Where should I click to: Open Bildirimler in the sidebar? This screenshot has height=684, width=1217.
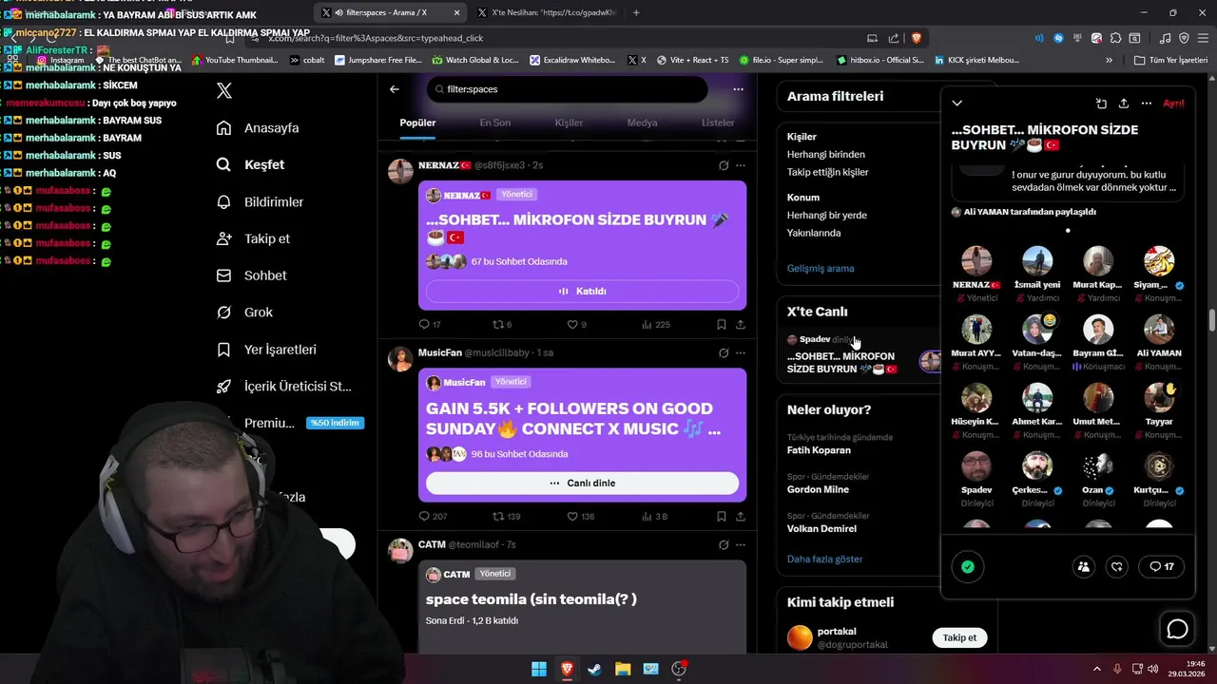click(260, 201)
